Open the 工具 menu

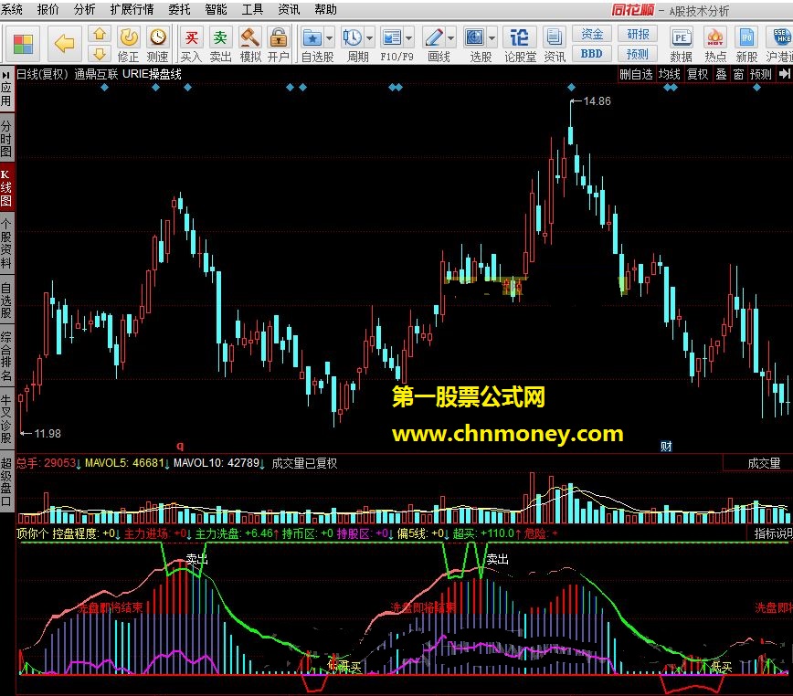(252, 9)
